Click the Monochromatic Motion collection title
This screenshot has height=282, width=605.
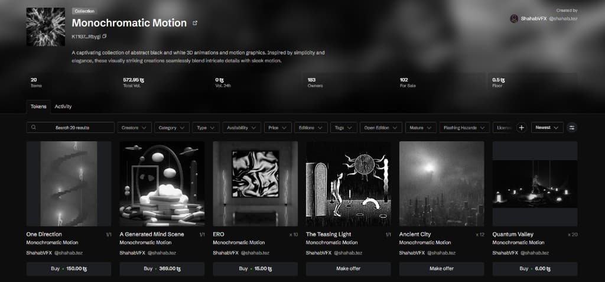pos(129,23)
